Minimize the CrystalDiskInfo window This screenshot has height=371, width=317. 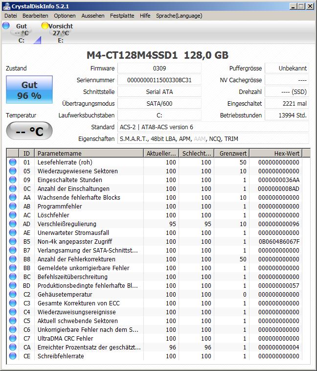pyautogui.click(x=294, y=6)
